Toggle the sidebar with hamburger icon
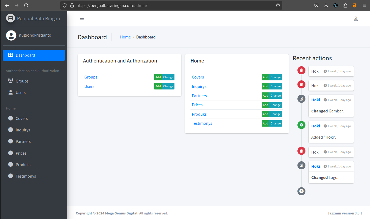370x219 pixels. 82,18
